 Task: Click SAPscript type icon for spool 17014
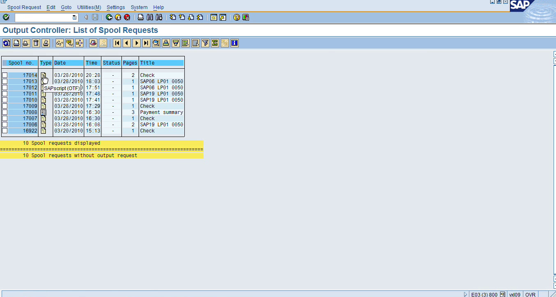[x=44, y=75]
